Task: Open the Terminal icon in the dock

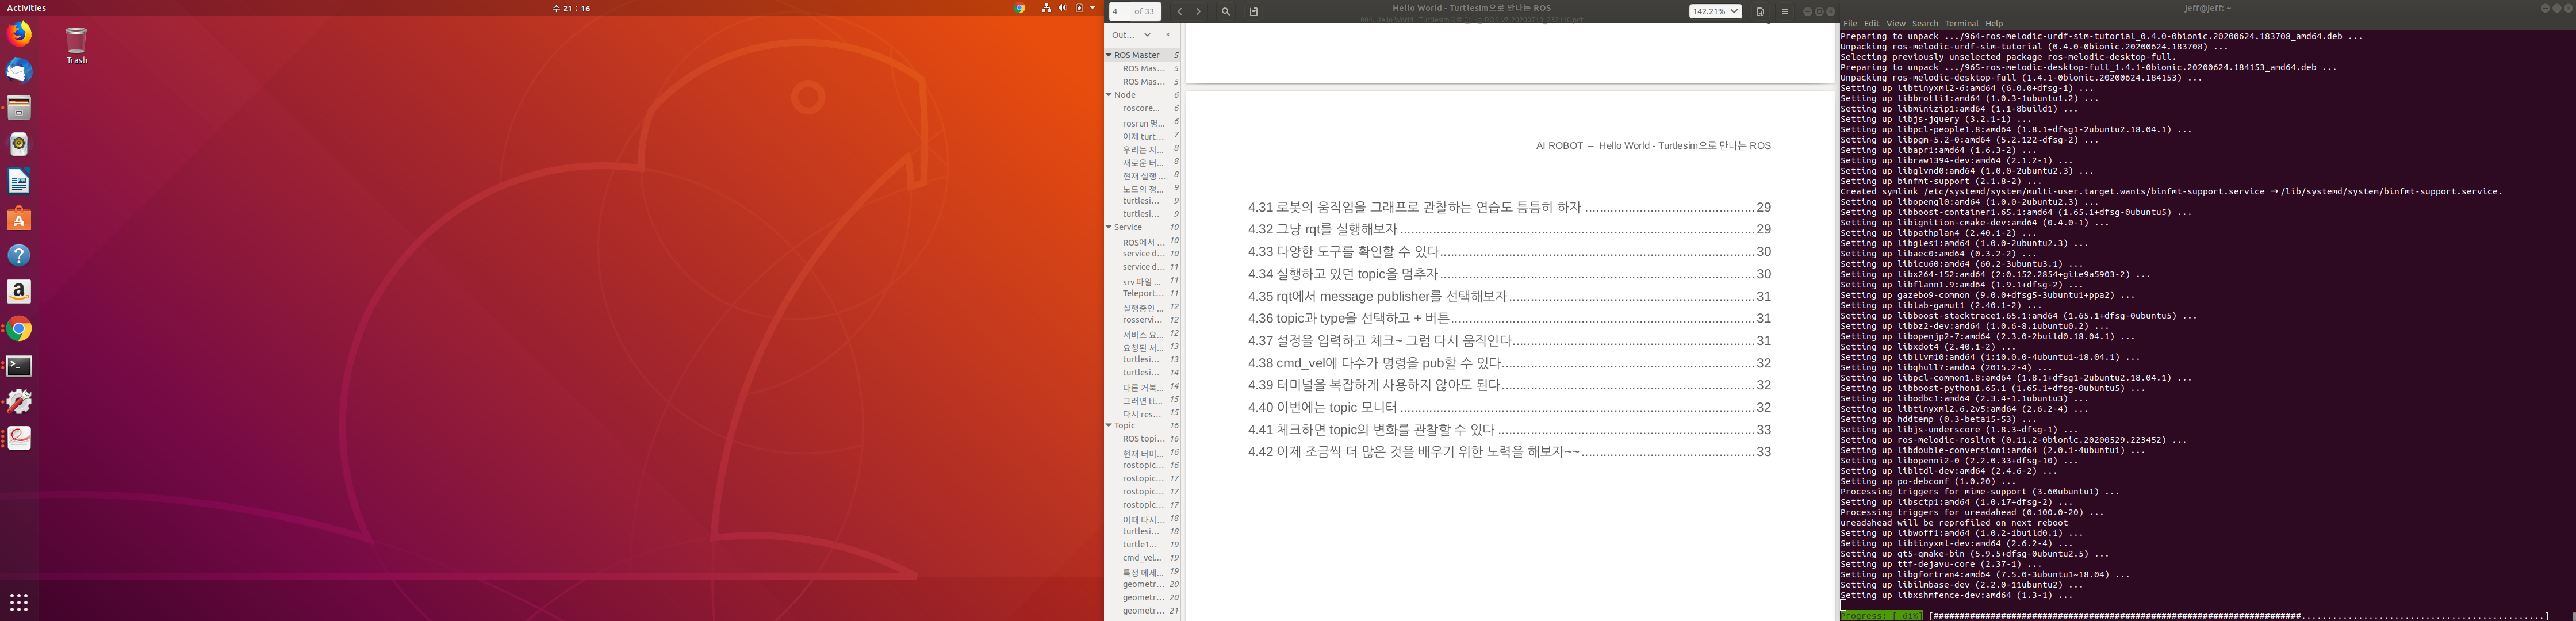Action: click(19, 365)
